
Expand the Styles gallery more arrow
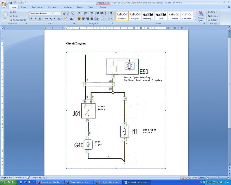tap(195, 20)
